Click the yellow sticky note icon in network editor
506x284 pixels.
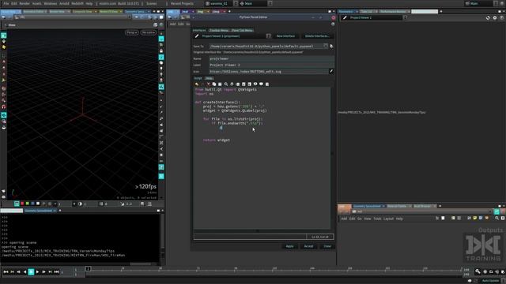click(475, 219)
